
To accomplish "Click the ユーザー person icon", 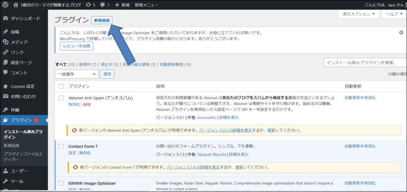I will 6,171.
